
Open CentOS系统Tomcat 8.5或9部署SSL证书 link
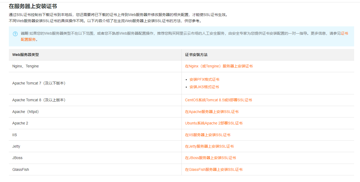point(218,100)
